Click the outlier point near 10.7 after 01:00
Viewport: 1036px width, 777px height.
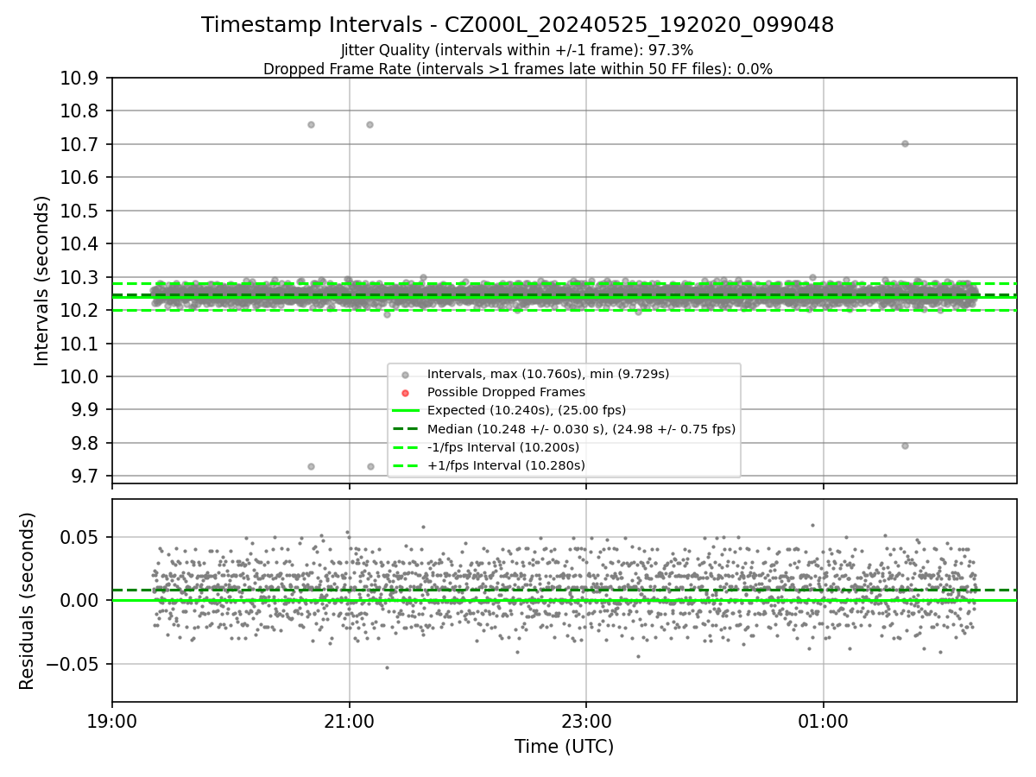pos(905,143)
